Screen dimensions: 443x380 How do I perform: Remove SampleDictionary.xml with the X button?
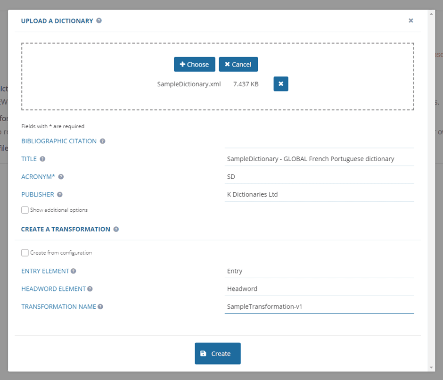pos(281,84)
